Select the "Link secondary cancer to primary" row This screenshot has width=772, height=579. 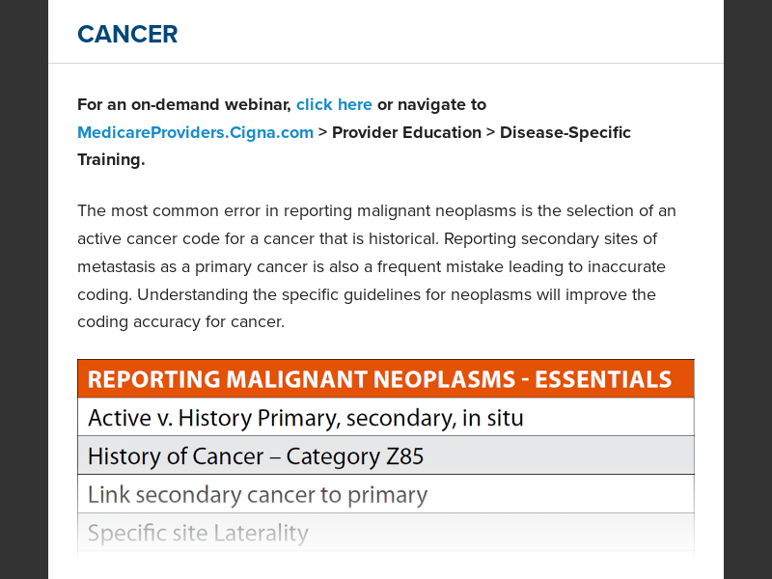385,494
